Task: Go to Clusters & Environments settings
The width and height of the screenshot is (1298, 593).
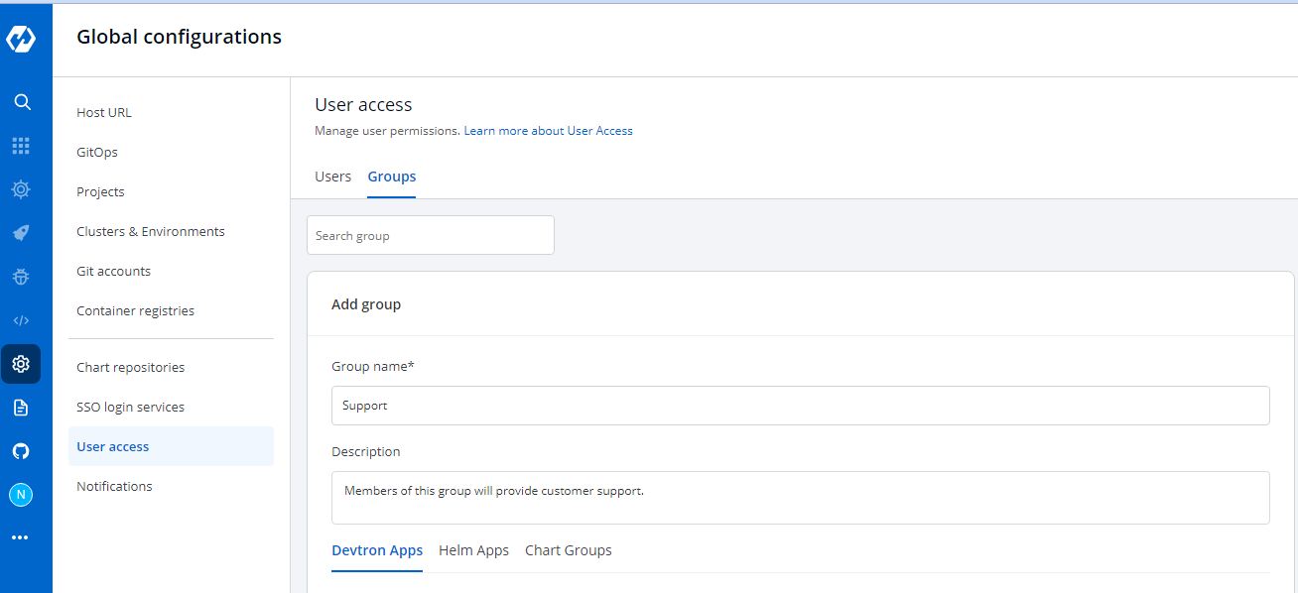Action: pyautogui.click(x=151, y=231)
